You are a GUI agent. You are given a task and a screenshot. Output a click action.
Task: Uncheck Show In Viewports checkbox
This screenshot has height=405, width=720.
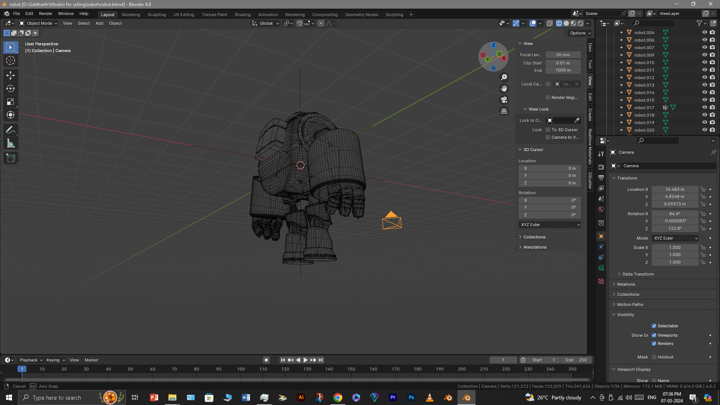coord(654,335)
